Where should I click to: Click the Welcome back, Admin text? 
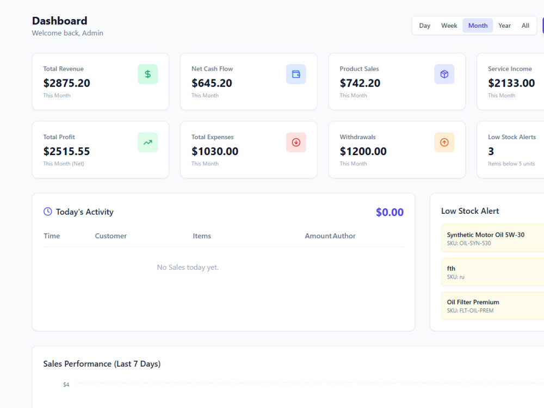[x=67, y=33]
